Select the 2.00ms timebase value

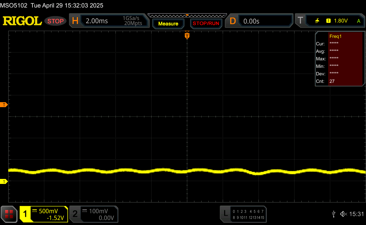click(97, 21)
